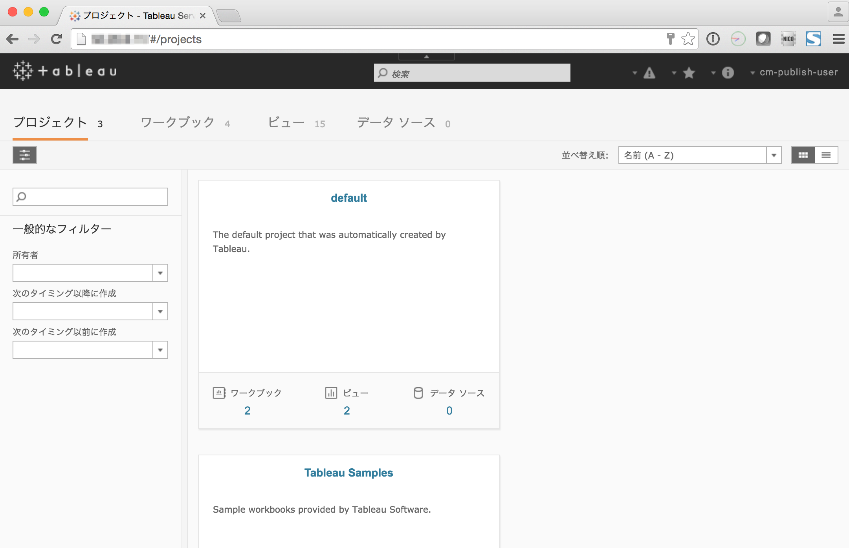Click the views bar-chart icon on the default card
Image resolution: width=849 pixels, height=548 pixels.
[x=331, y=393]
